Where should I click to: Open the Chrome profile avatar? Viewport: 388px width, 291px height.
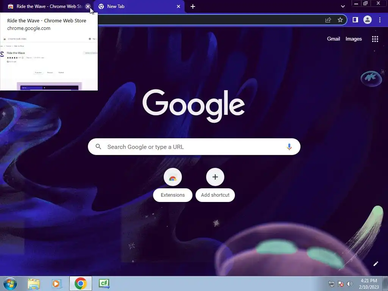click(x=368, y=20)
